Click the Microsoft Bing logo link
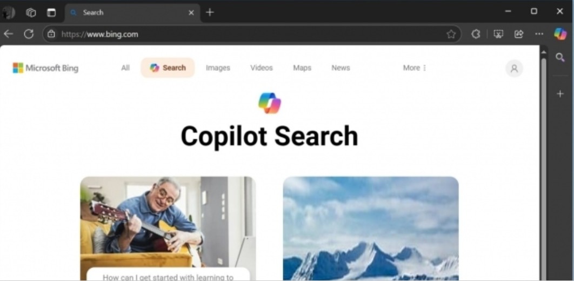 click(45, 68)
